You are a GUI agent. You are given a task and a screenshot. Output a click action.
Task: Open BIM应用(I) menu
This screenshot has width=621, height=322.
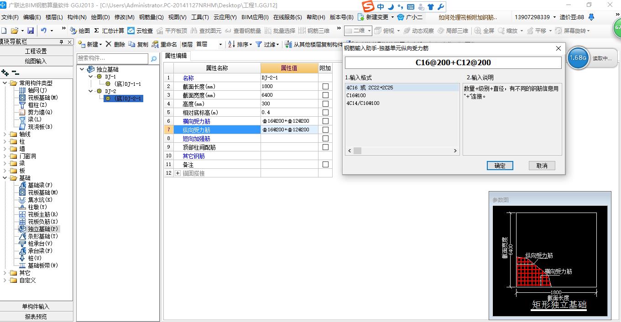(255, 17)
